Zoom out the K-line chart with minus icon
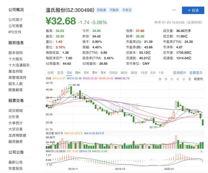This screenshot has height=173, width=208. [172, 79]
